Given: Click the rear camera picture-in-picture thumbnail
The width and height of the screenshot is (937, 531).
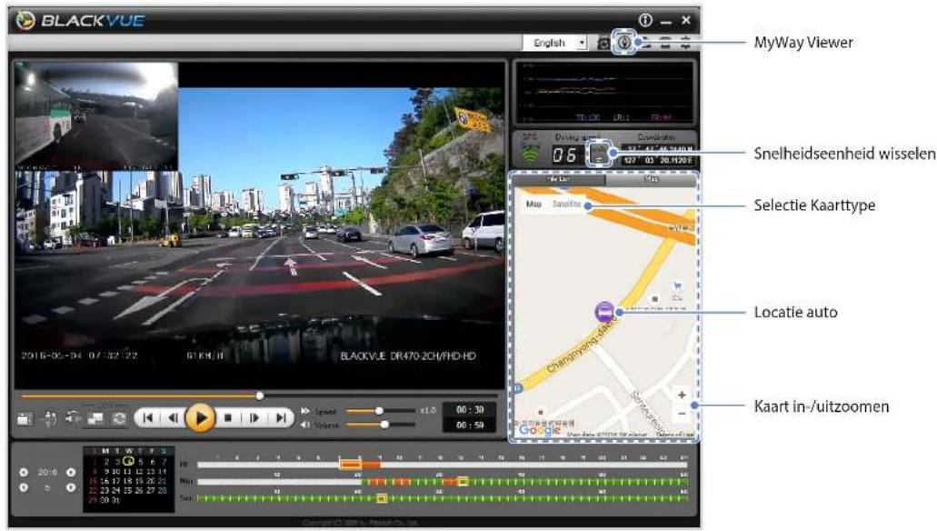Looking at the screenshot, I should click(96, 116).
